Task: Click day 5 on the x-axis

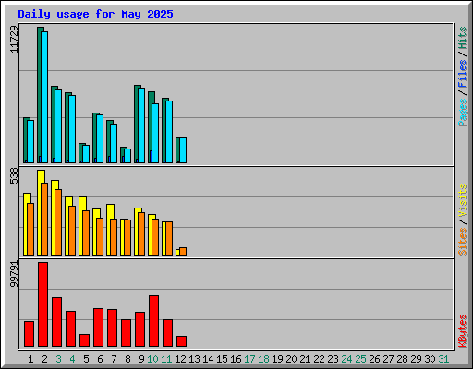Action: click(x=86, y=359)
